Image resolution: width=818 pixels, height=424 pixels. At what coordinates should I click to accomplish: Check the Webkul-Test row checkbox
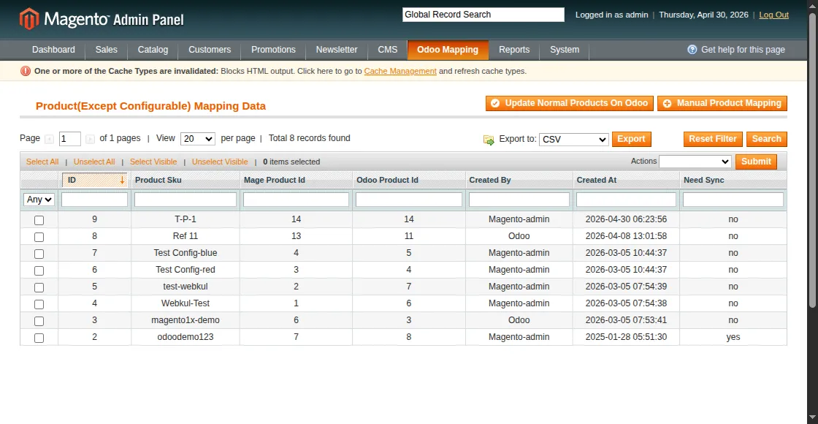[x=39, y=304]
